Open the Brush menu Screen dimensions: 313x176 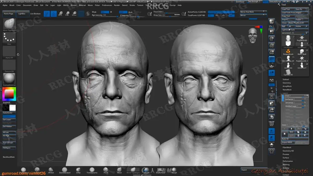click(12, 5)
